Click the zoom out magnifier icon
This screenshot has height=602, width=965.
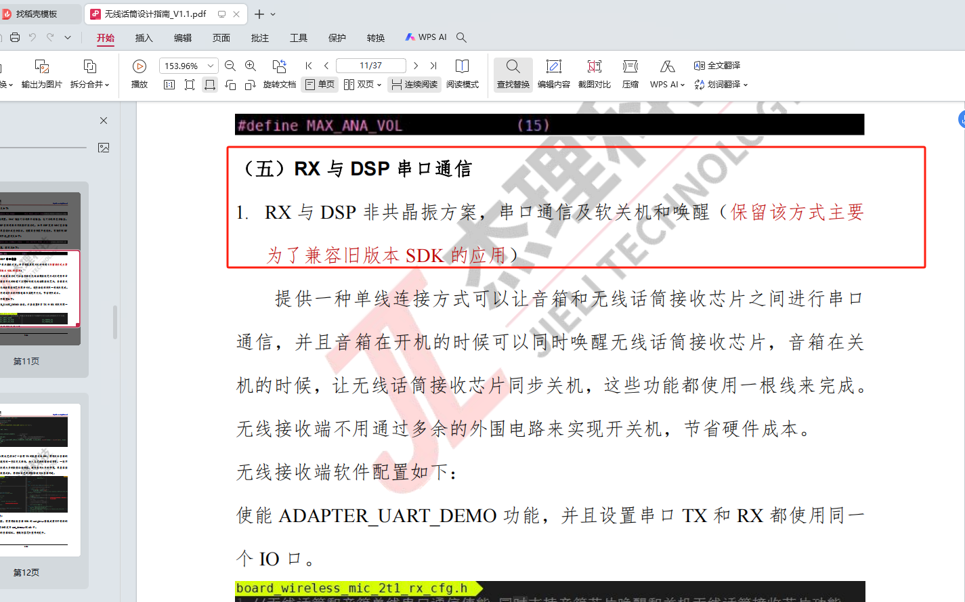pyautogui.click(x=230, y=66)
